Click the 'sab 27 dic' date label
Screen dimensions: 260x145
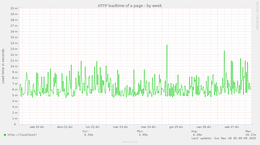(232, 127)
